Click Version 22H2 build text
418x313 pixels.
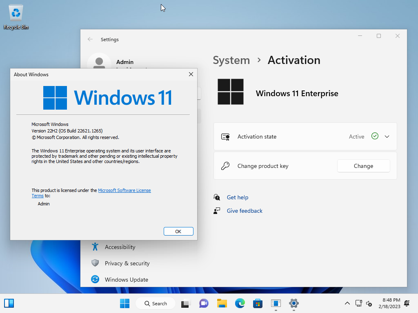[x=67, y=131]
